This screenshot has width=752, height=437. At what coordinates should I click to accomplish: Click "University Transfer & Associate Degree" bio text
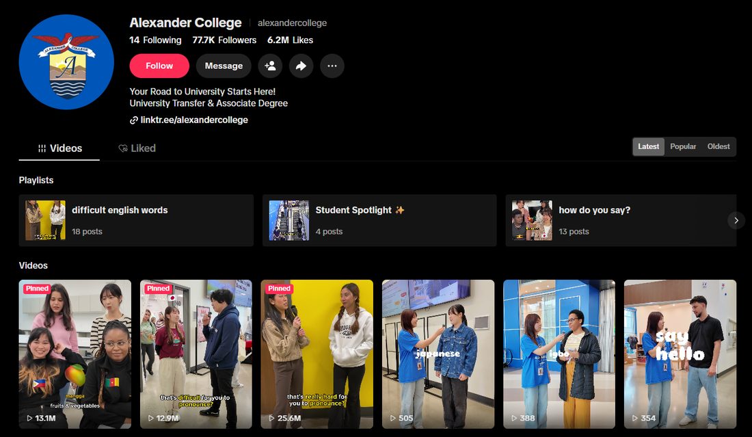[x=209, y=103]
